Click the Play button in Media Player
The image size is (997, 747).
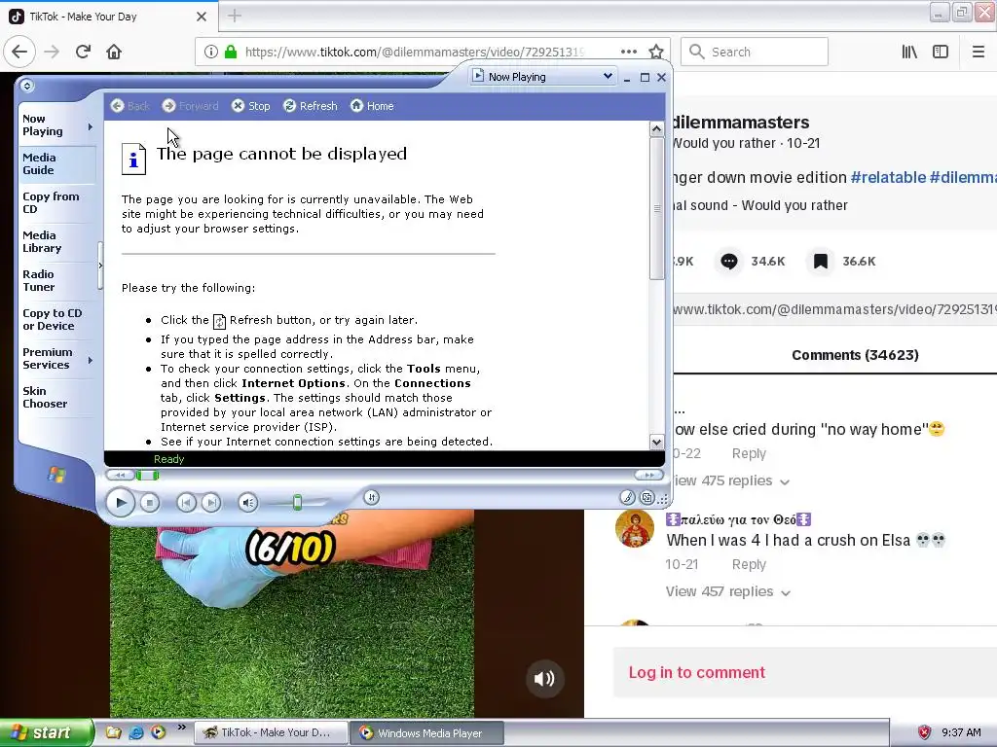click(120, 503)
